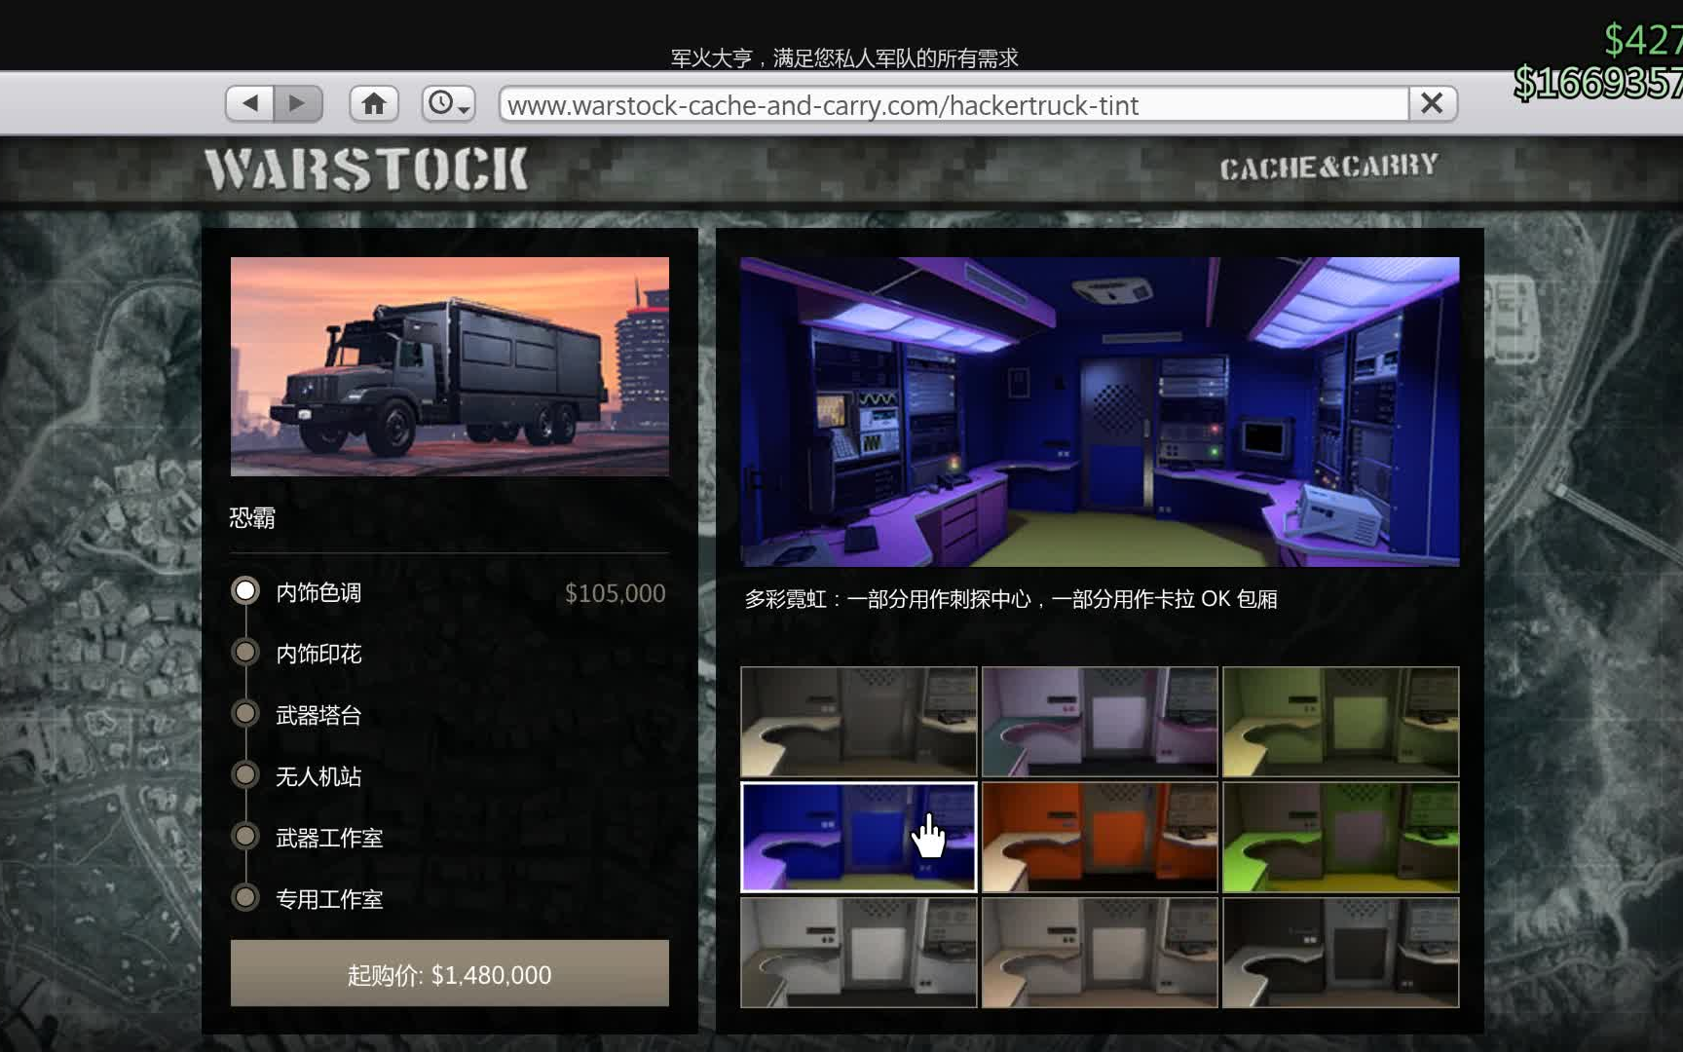Click the browser back arrow button
Image resolution: width=1683 pixels, height=1052 pixels.
click(x=249, y=103)
